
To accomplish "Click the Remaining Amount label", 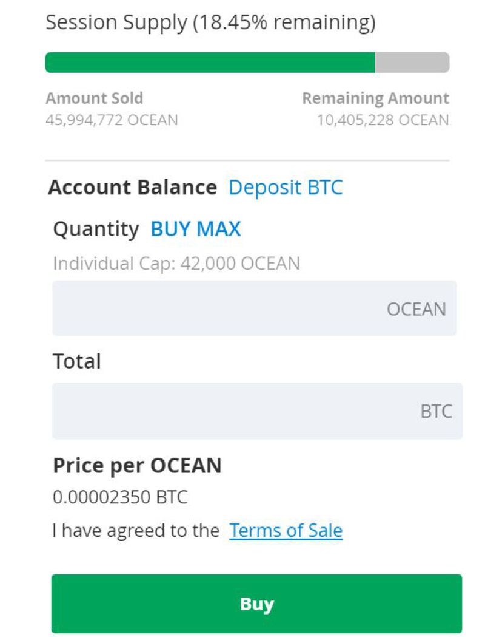I will pos(375,98).
